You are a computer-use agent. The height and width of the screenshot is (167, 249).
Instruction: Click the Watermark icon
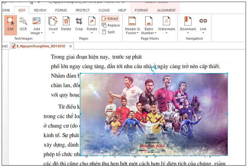pyautogui.click(x=166, y=21)
